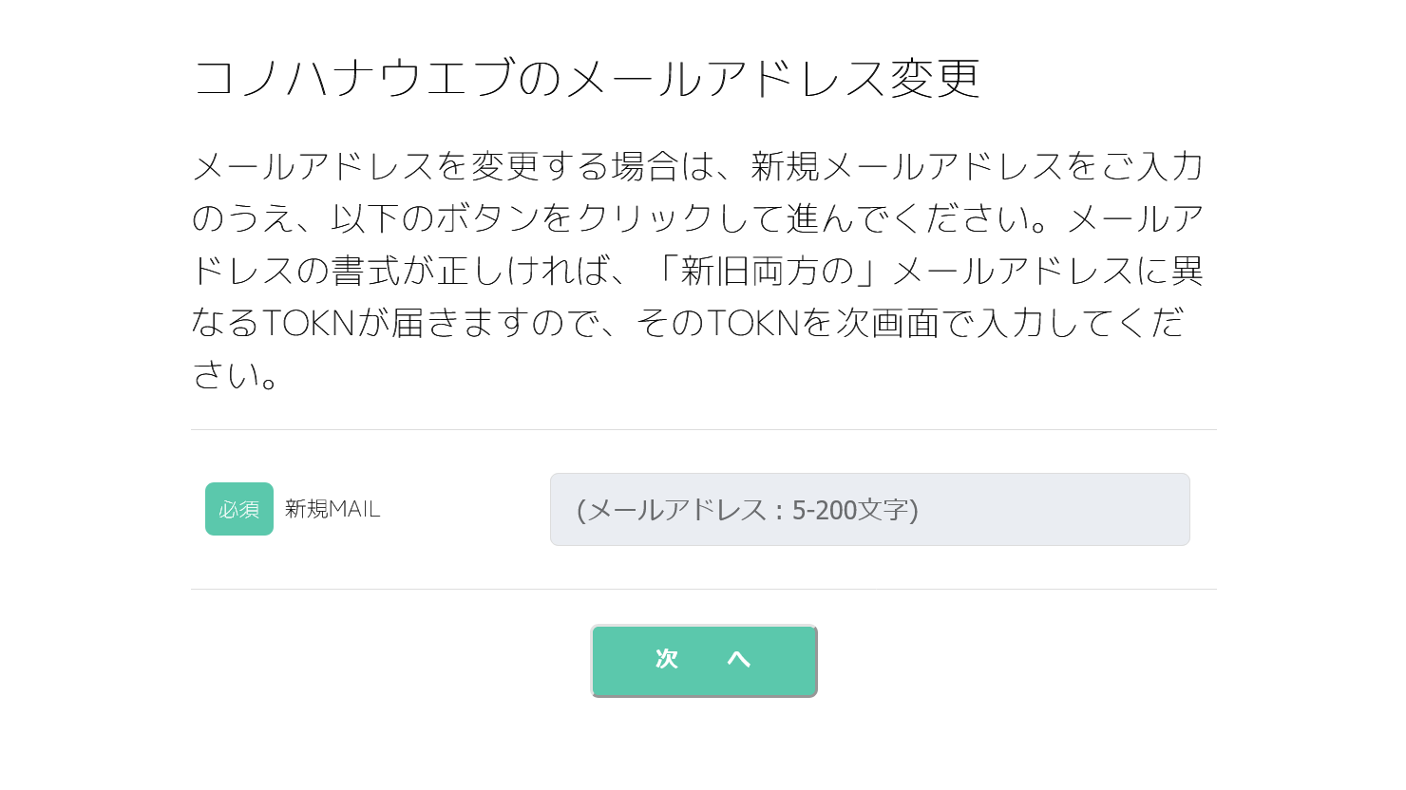Screen dimensions: 1406x790
Task: Click the divider line above the form row
Action: [703, 429]
